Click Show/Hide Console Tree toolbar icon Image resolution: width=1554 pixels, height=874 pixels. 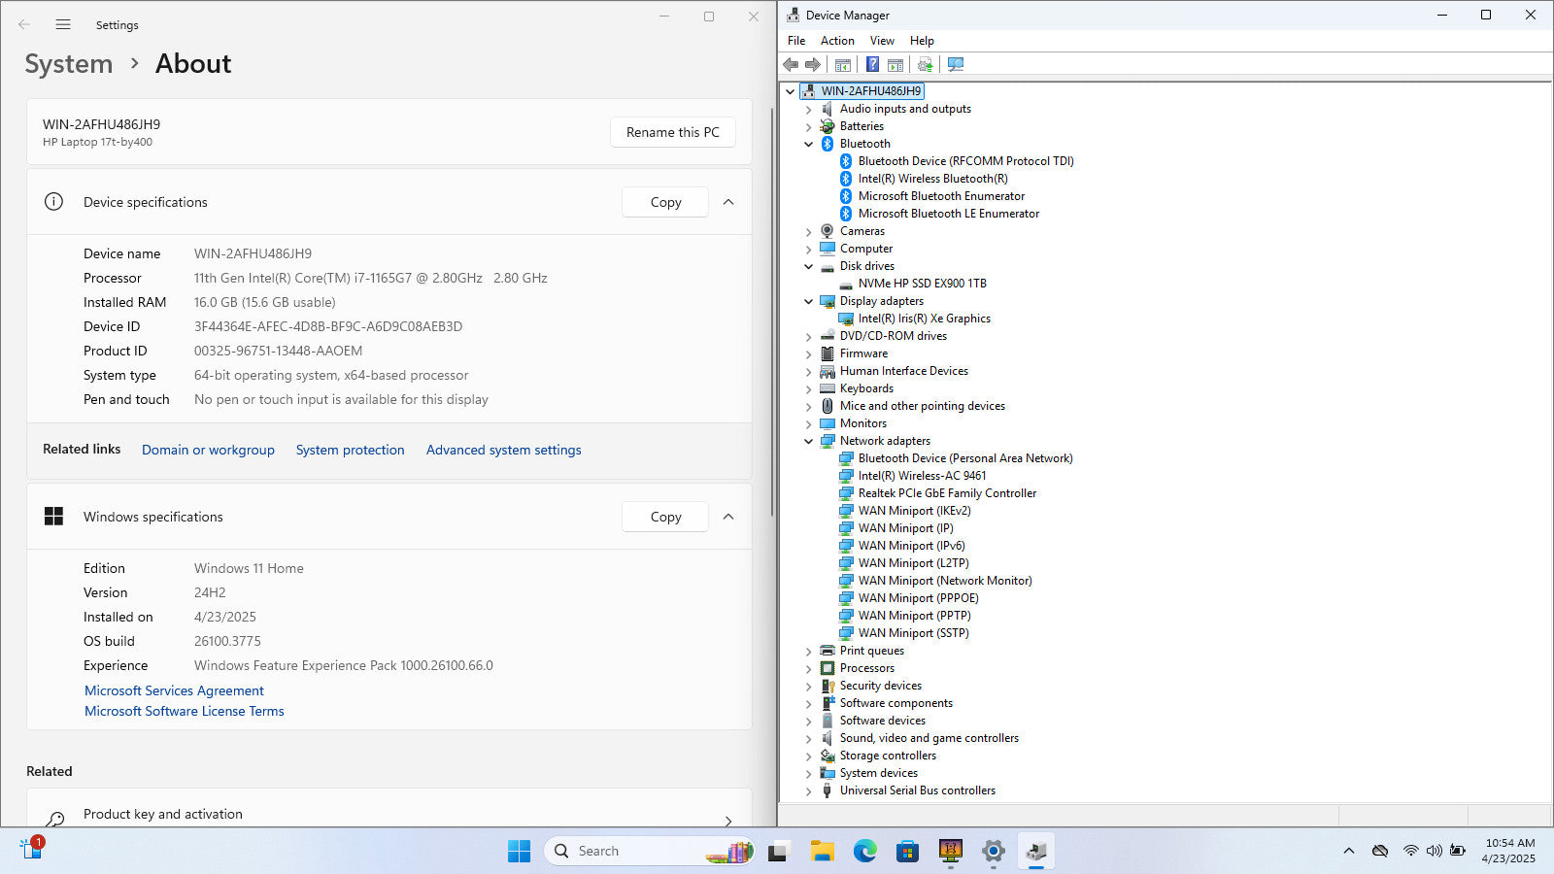pyautogui.click(x=843, y=64)
